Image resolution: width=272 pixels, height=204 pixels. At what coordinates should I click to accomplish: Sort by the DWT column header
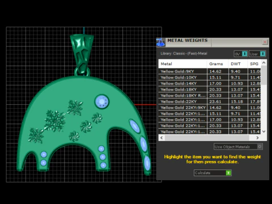pos(238,64)
